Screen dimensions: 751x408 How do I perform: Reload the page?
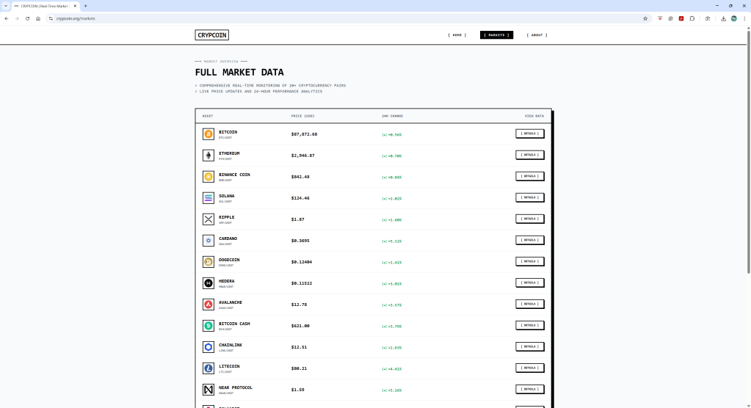pyautogui.click(x=27, y=18)
